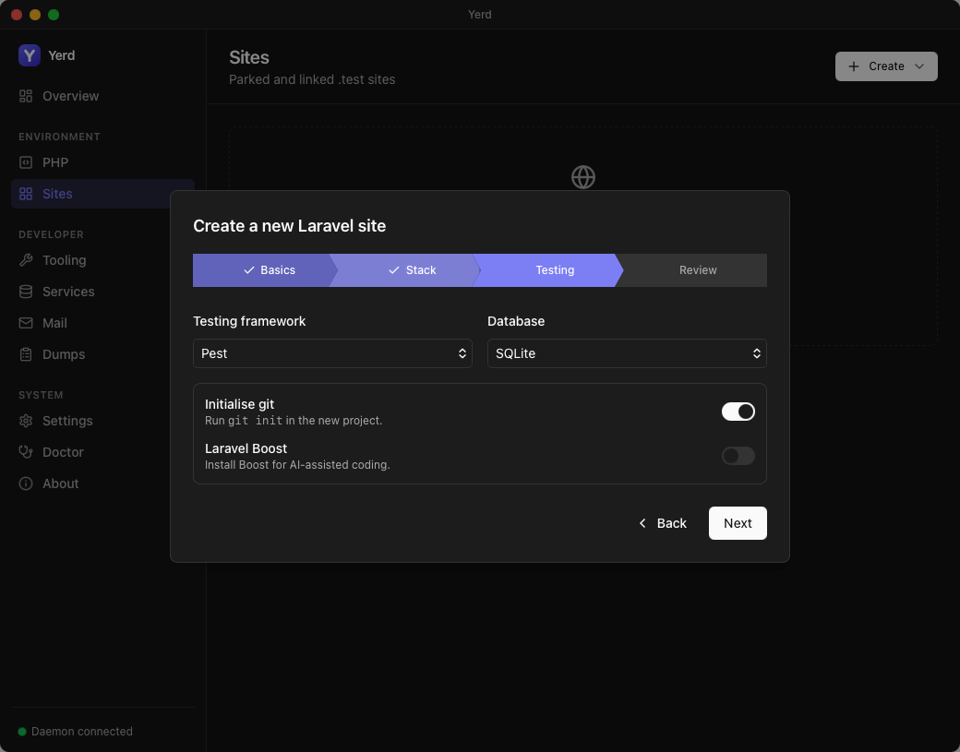This screenshot has width=960, height=752.
Task: Click the globe icon in sites area
Action: point(582,177)
